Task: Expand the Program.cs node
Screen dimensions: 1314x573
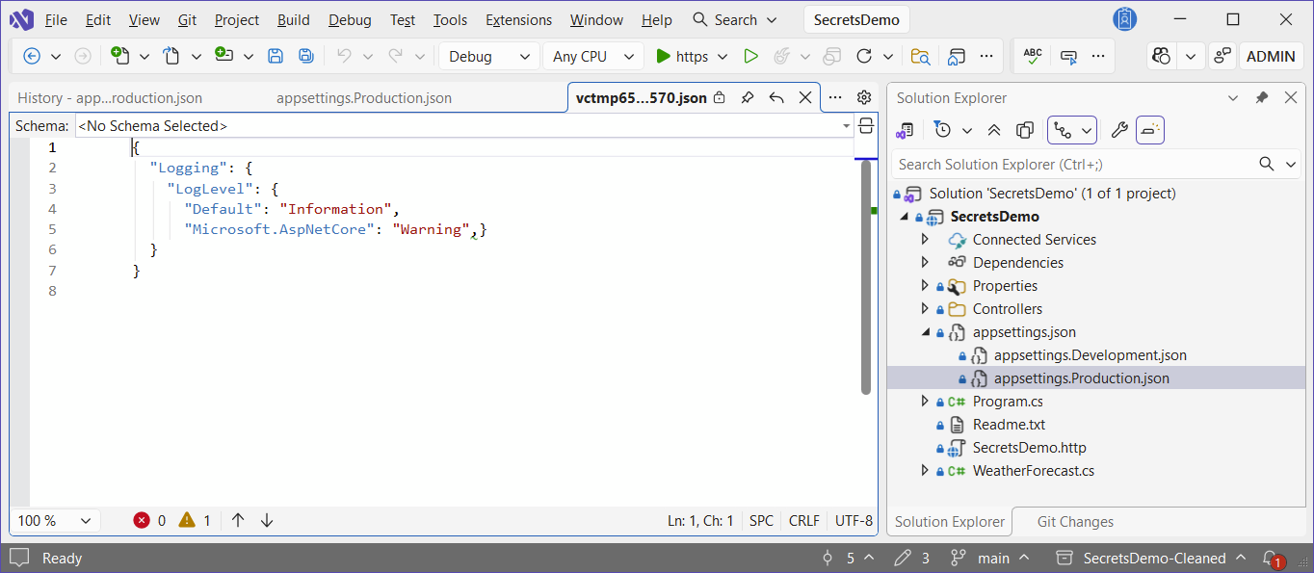Action: click(925, 402)
